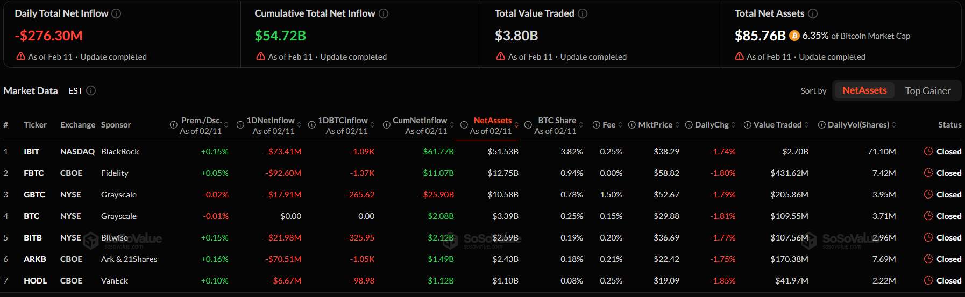Click VanEck sponsor name

pyautogui.click(x=115, y=281)
